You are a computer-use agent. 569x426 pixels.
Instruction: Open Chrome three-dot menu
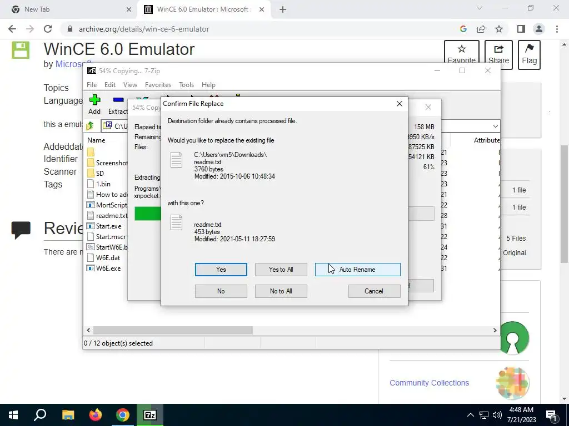click(x=557, y=29)
